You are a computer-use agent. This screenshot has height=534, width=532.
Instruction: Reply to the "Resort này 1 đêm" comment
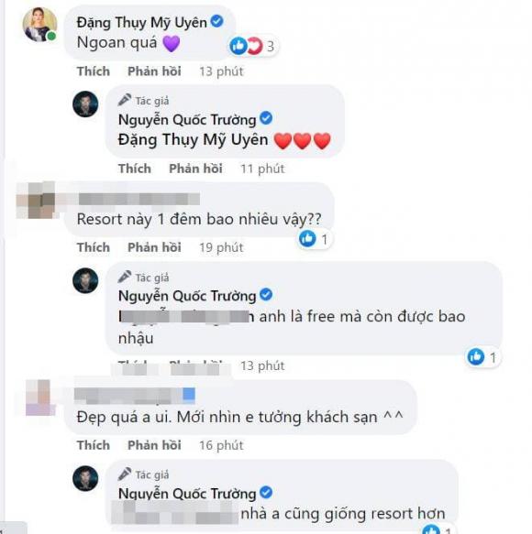(154, 247)
